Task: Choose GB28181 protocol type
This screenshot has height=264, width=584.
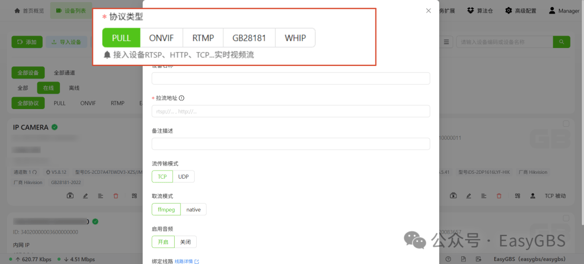Action: coord(249,38)
